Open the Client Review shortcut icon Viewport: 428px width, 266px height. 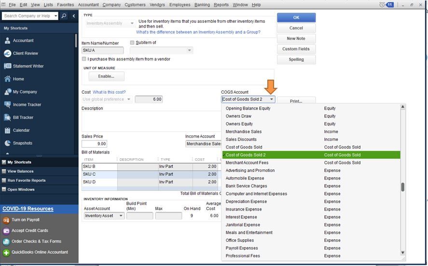pyautogui.click(x=8, y=53)
